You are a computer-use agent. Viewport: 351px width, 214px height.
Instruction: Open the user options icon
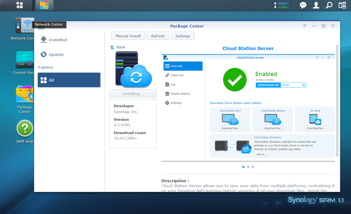click(316, 5)
